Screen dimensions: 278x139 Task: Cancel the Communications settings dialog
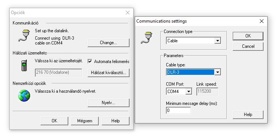[x=248, y=46]
